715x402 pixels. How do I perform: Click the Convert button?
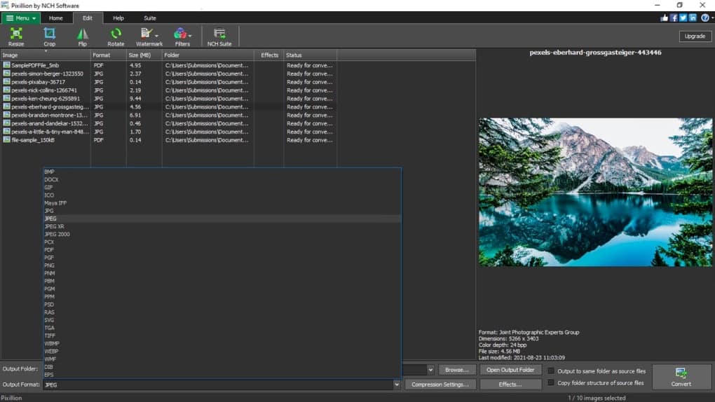point(681,377)
